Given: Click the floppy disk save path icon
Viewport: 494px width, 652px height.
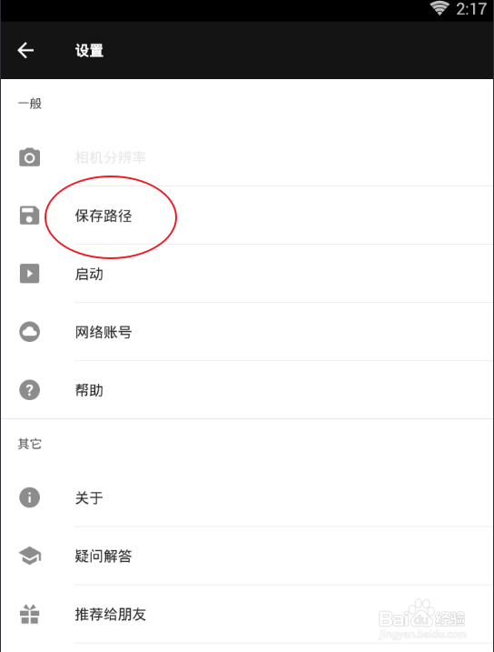Looking at the screenshot, I should point(29,216).
